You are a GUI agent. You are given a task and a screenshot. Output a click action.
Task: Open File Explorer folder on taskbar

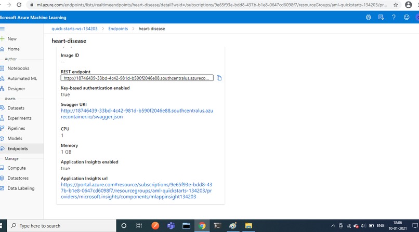(248, 226)
